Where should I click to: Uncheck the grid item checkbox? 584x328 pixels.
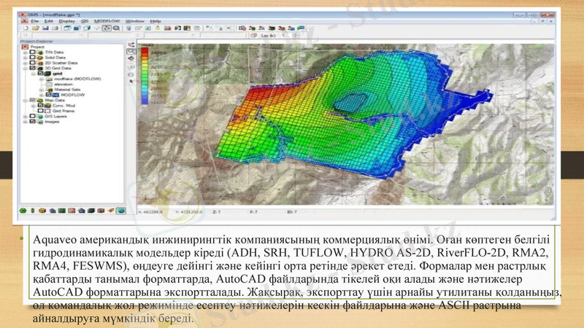[41, 74]
